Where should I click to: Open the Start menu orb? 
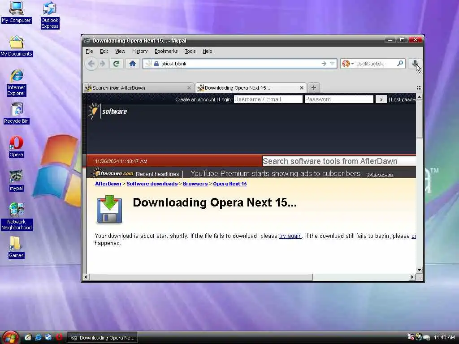pos(10,337)
